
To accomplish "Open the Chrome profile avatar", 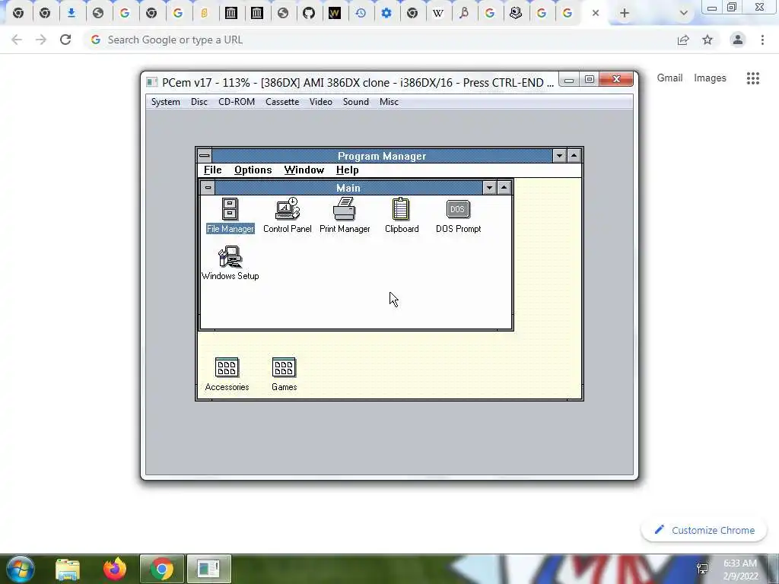I will coord(738,40).
